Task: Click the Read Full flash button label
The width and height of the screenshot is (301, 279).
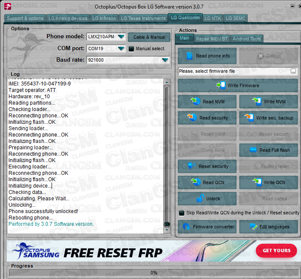Action: coord(275,150)
